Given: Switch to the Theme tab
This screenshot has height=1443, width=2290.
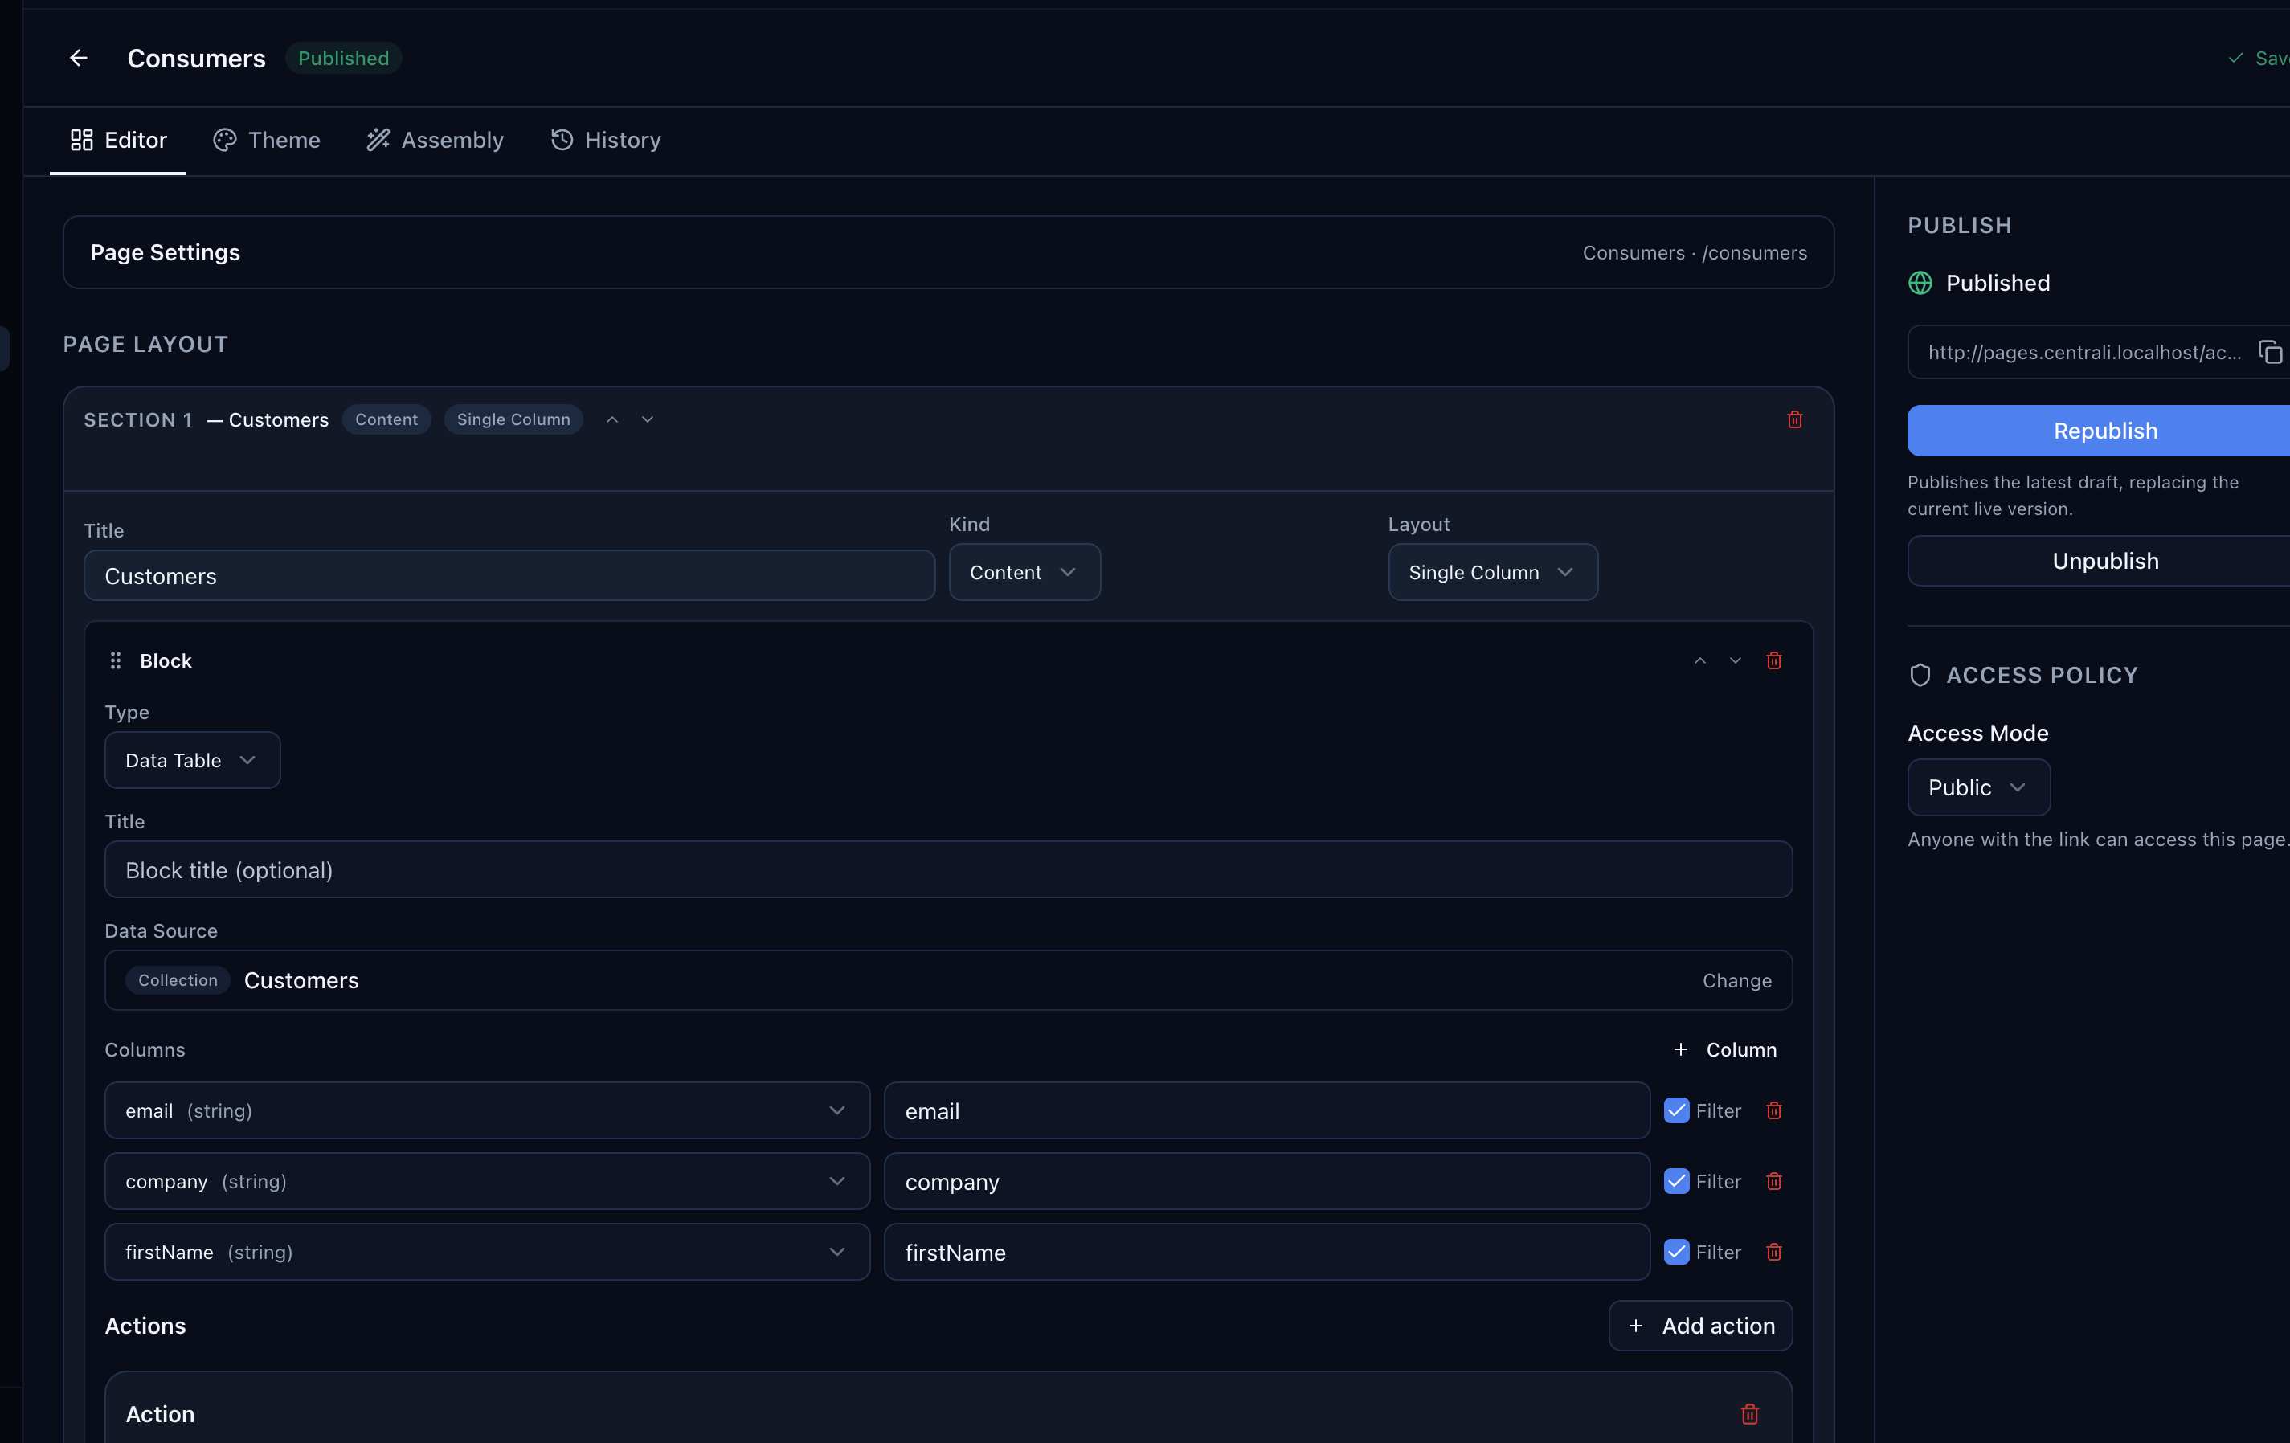Looking at the screenshot, I should pyautogui.click(x=266, y=140).
